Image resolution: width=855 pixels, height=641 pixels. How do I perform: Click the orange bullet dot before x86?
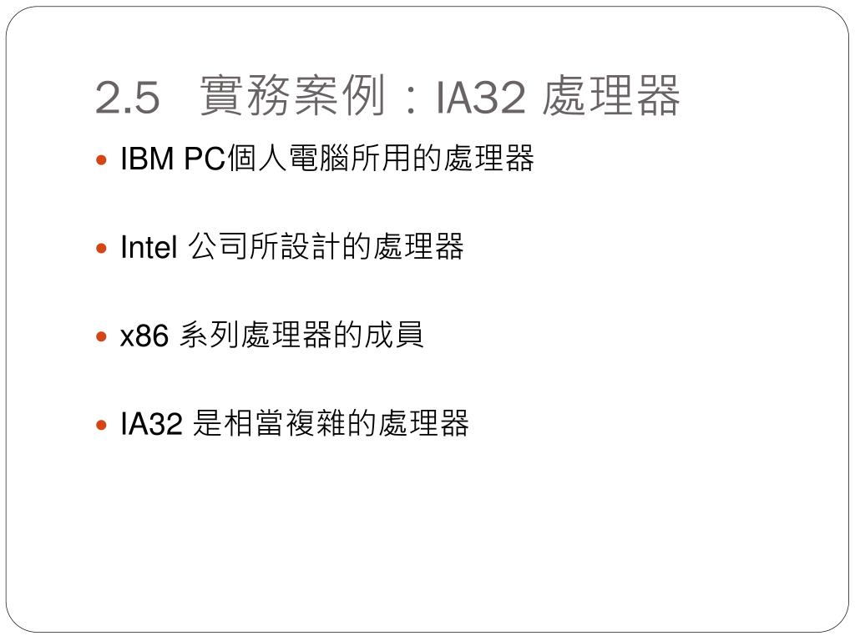[101, 337]
